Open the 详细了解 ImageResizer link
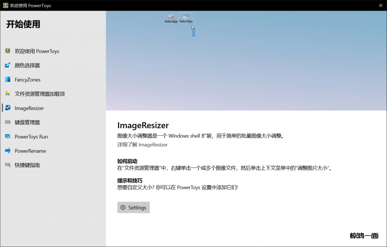Image resolution: width=387 pixels, height=247 pixels. tap(142, 144)
